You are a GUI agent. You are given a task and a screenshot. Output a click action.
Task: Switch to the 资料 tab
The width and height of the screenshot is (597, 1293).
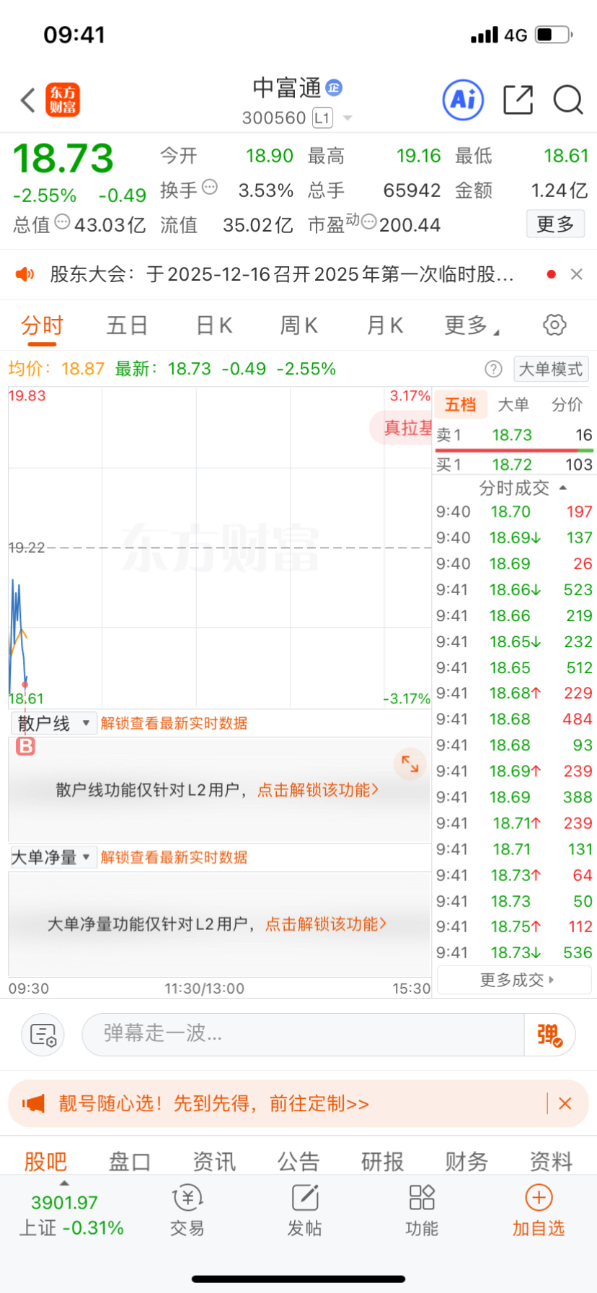551,1161
